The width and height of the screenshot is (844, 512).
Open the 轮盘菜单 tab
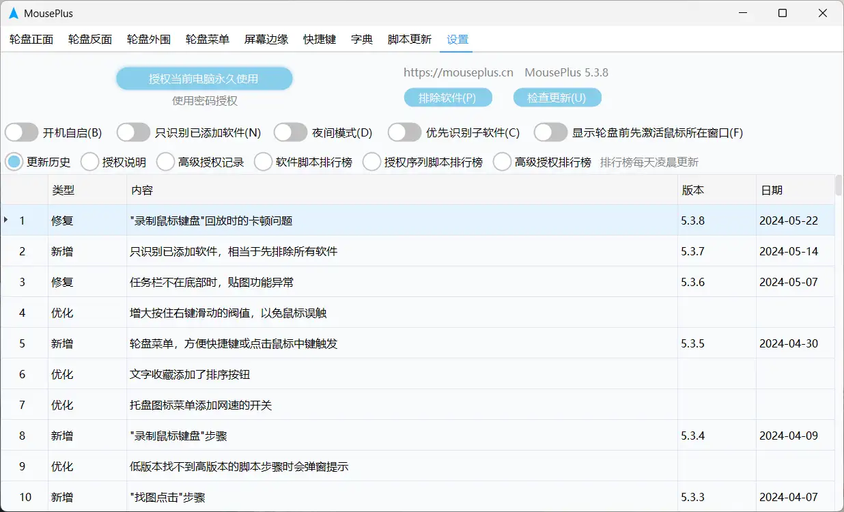point(208,40)
